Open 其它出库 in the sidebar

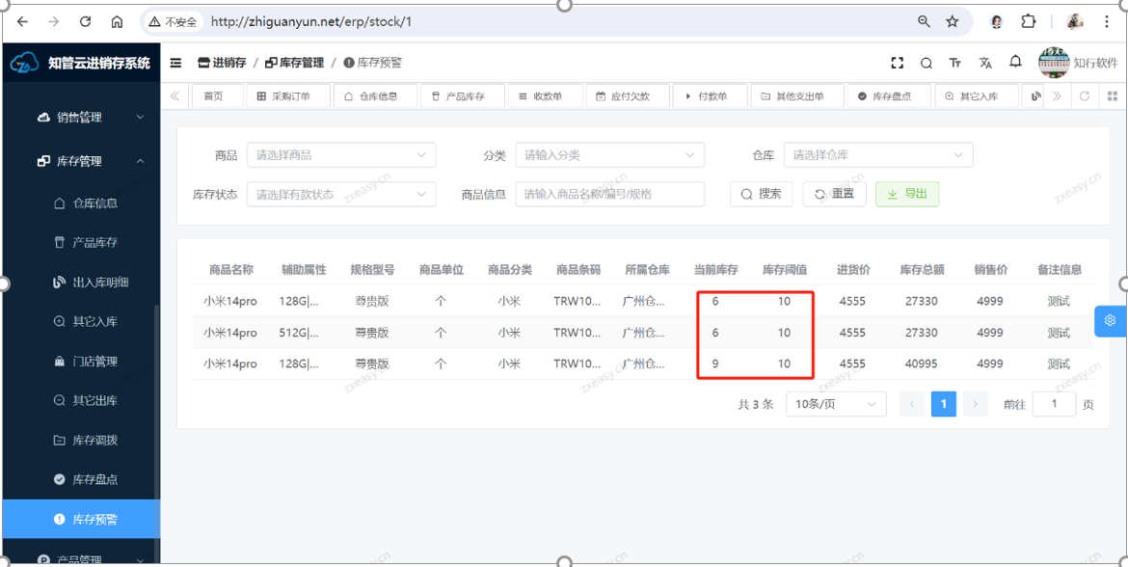point(81,400)
